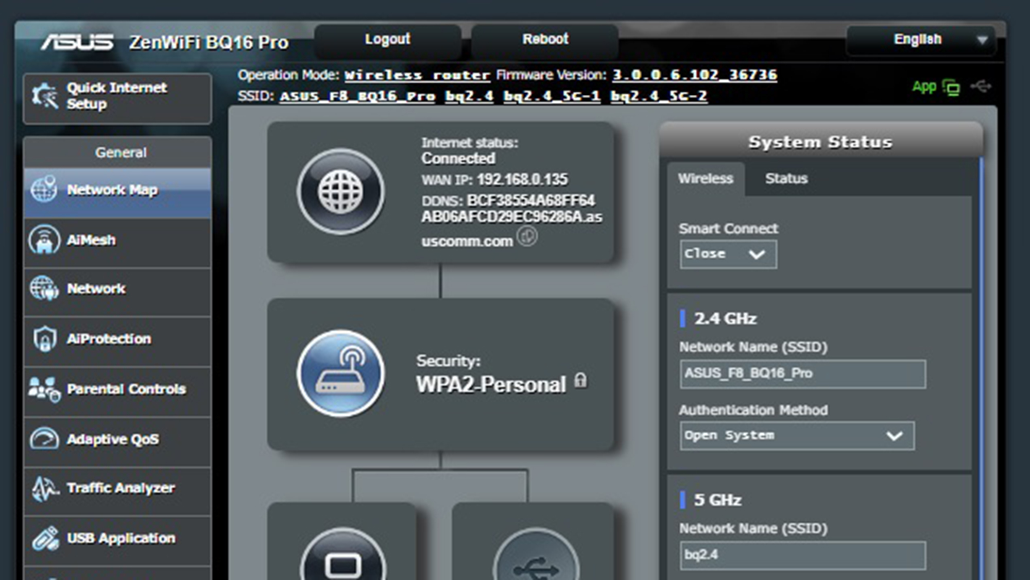Open the AiMesh menu item

117,242
